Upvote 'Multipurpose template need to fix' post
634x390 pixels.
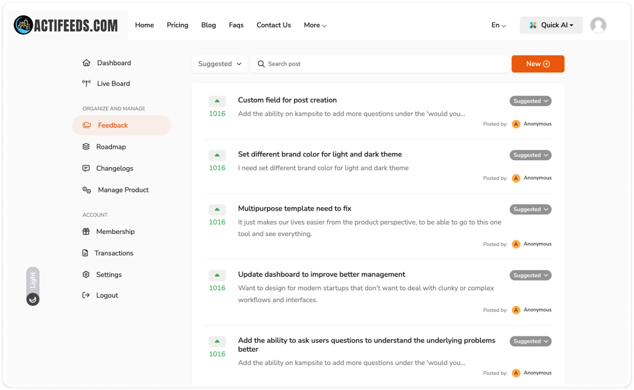(x=217, y=209)
